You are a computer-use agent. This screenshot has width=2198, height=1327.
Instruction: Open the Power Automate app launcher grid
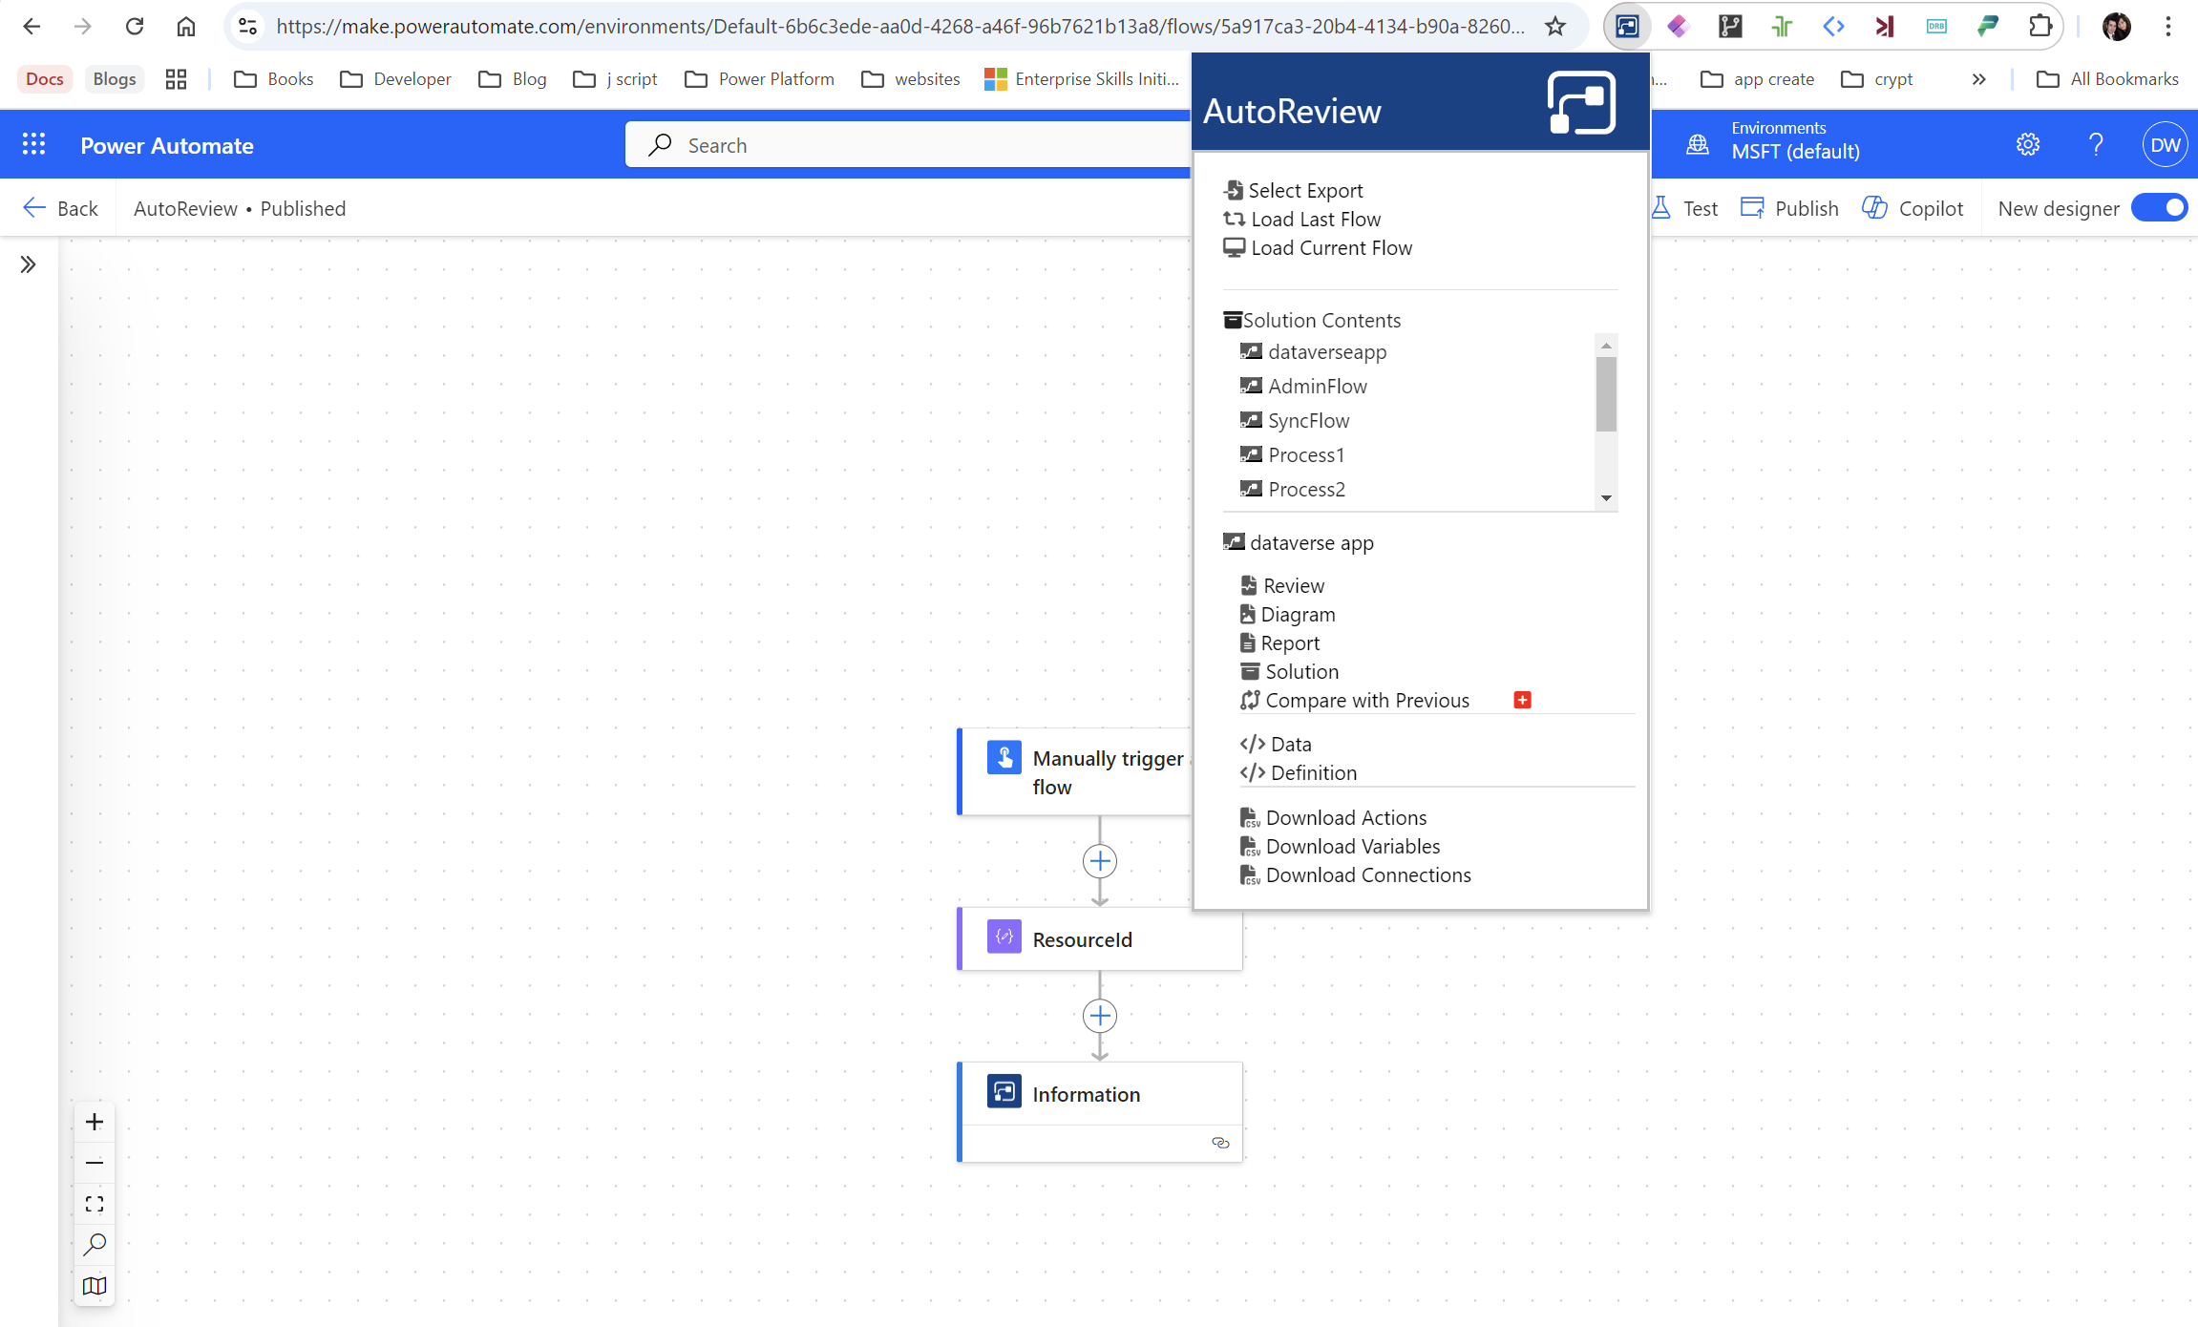[x=33, y=145]
